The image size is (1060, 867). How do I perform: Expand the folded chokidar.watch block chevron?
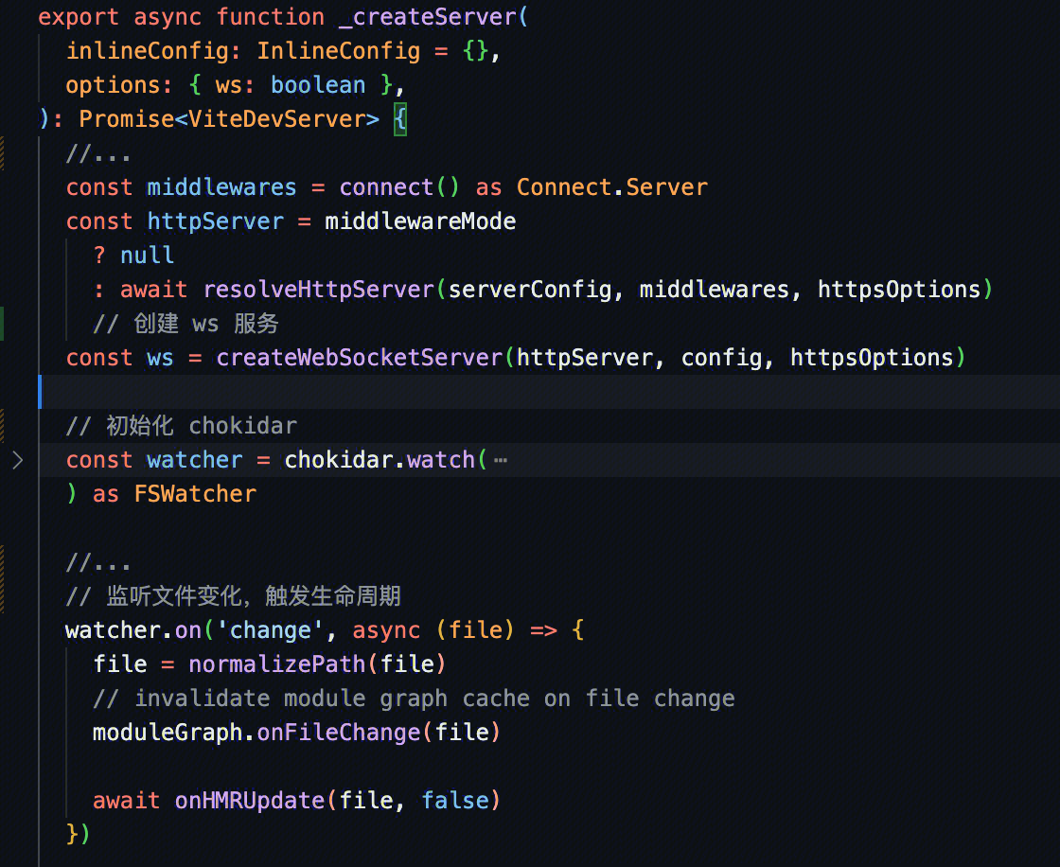pos(17,460)
